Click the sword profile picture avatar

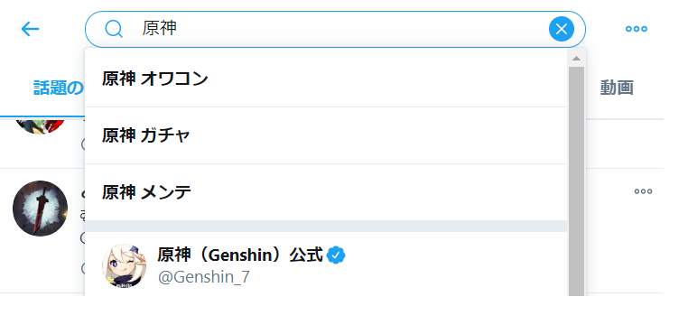[x=40, y=209]
